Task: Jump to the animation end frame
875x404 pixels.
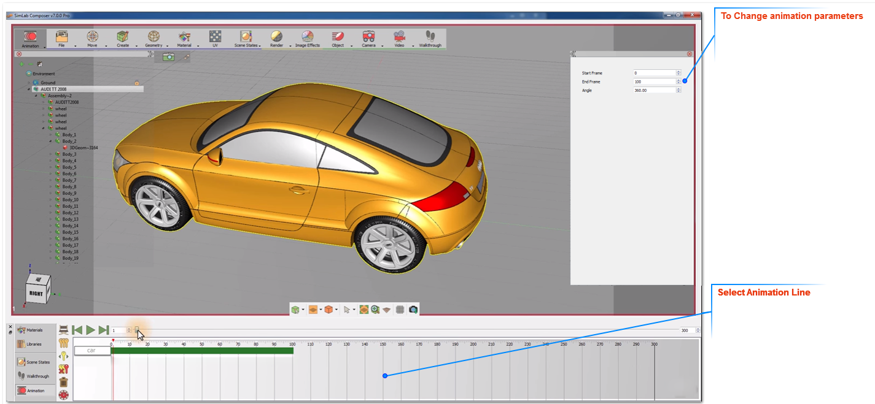Action: coord(104,330)
